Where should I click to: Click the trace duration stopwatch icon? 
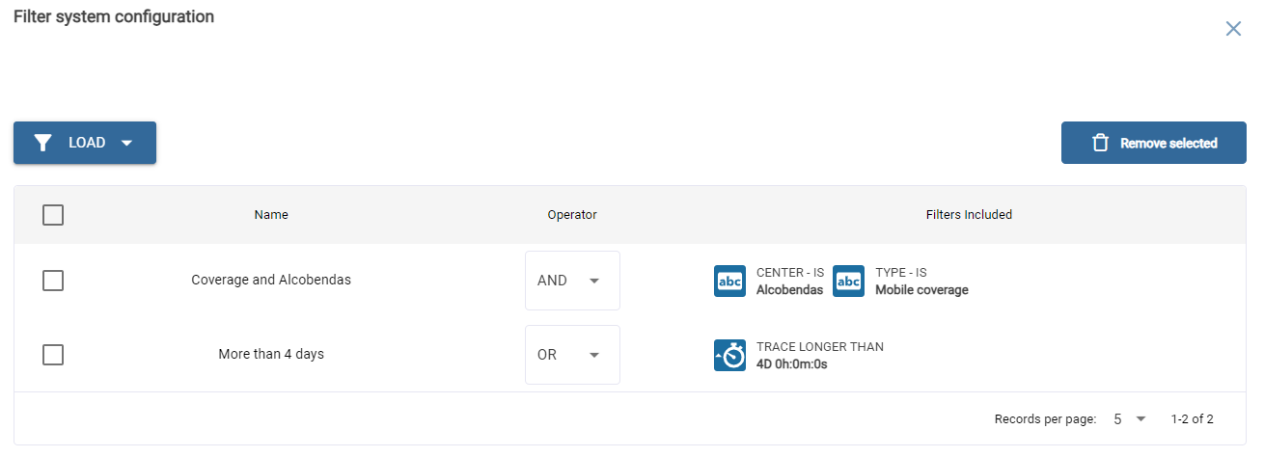click(729, 355)
